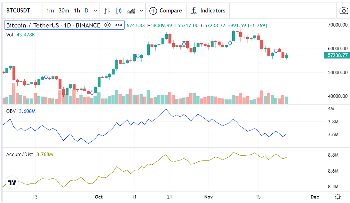Take a chart snapshot with the camera icon
Image resolution: width=350 pixels, height=203 pixels.
tap(344, 11)
